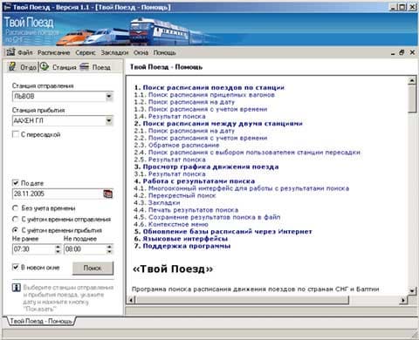419x340 pixels.
Task: Restore the inner help window
Action: 402,52
